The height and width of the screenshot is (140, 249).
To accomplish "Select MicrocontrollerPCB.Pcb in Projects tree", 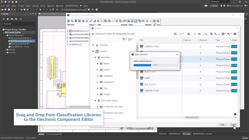I will click(x=20, y=38).
